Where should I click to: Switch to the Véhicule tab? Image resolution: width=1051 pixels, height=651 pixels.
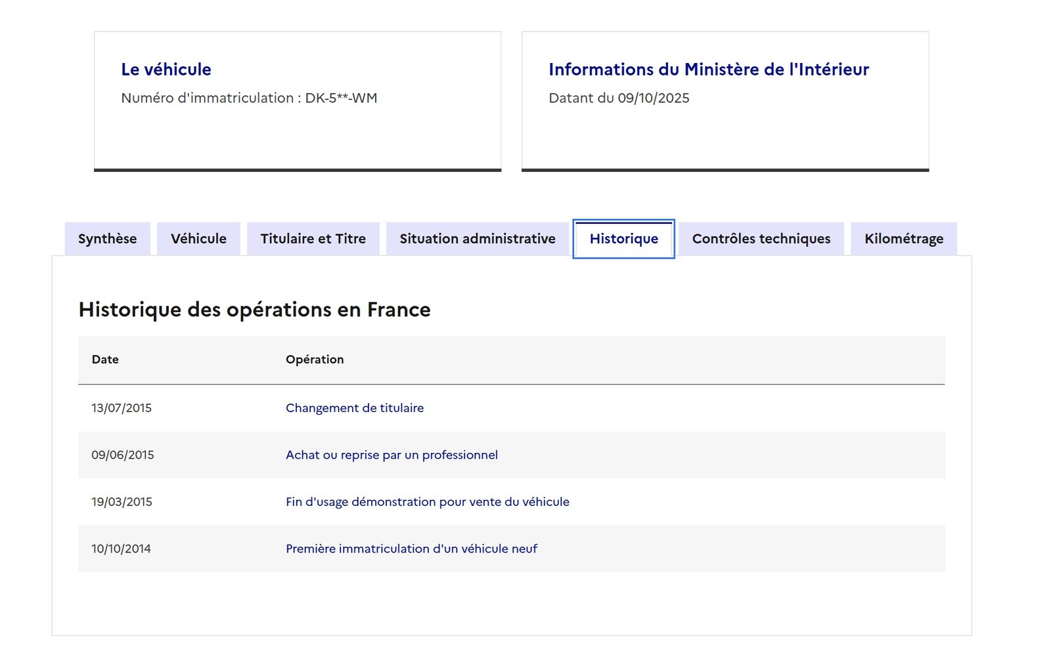198,239
